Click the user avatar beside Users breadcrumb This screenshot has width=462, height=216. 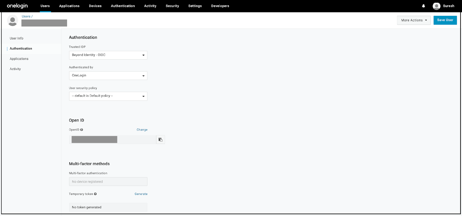12,20
